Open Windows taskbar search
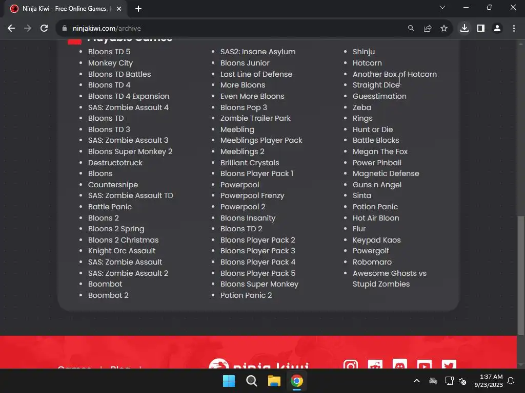 [x=251, y=381]
